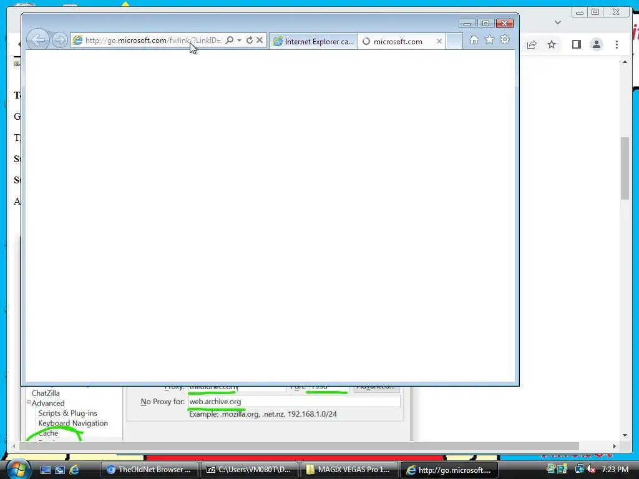Switch to 'http://go.microsoft...' taskbar button
The height and width of the screenshot is (479, 639).
[449, 470]
